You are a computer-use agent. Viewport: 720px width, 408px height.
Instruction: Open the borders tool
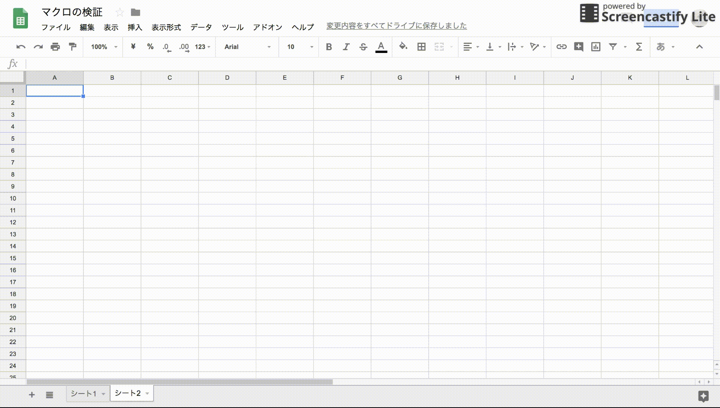coord(422,47)
